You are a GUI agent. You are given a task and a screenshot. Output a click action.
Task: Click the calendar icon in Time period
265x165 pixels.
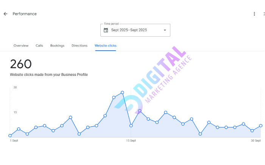coord(106,30)
